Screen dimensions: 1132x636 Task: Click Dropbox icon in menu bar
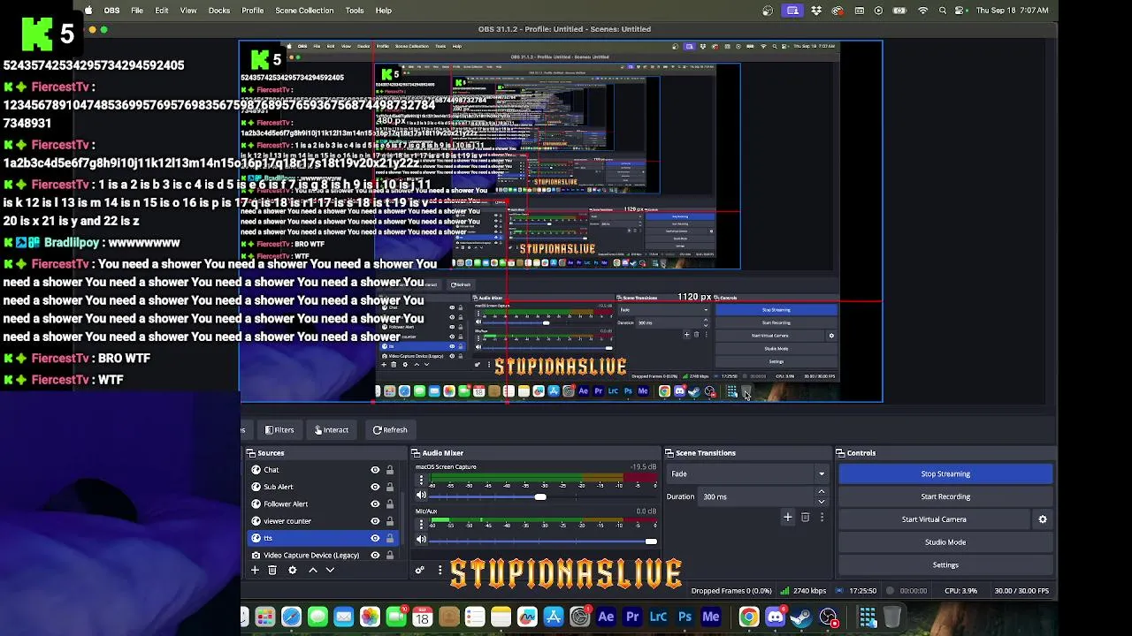pos(815,11)
